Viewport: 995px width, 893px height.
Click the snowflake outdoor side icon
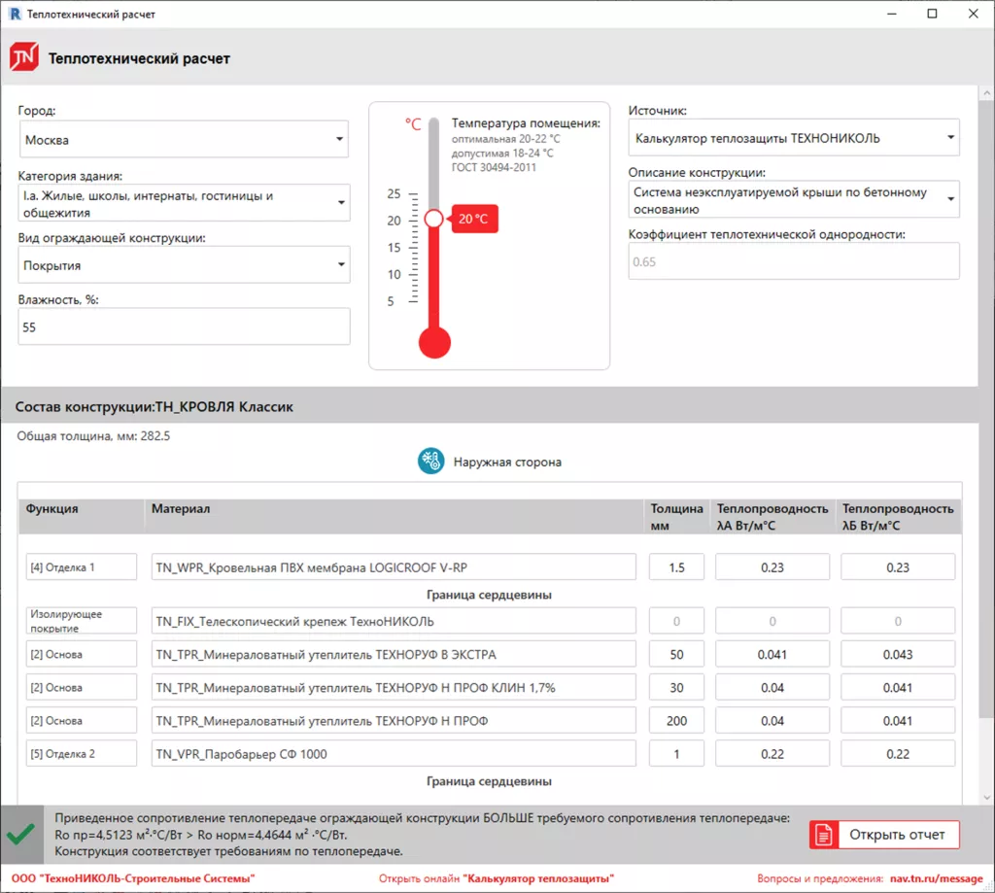coord(430,462)
